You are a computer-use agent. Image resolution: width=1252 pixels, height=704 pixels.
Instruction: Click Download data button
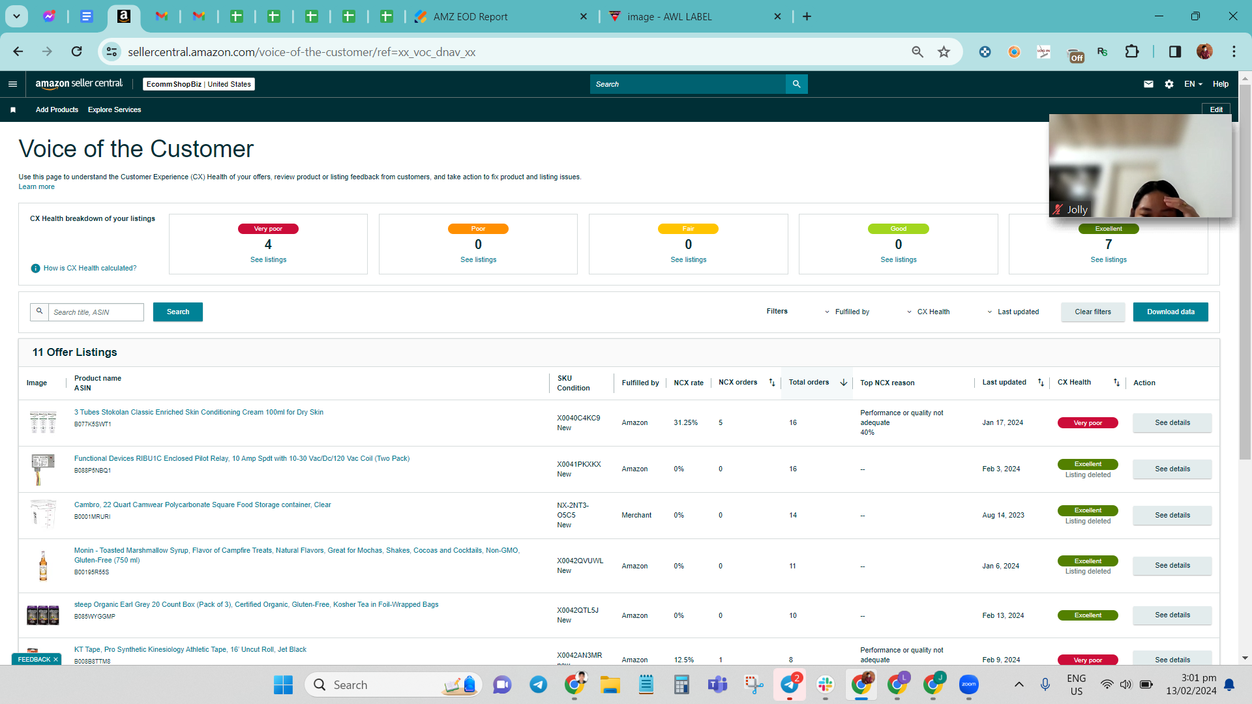(1170, 312)
